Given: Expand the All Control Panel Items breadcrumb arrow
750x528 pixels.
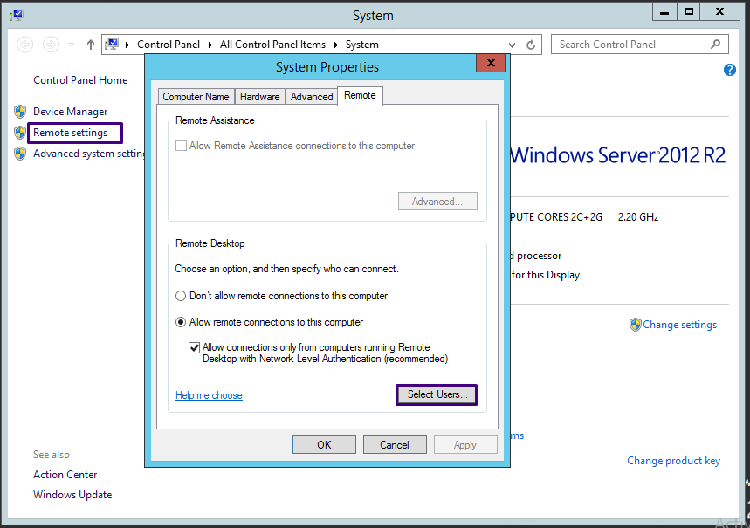Looking at the screenshot, I should 336,44.
